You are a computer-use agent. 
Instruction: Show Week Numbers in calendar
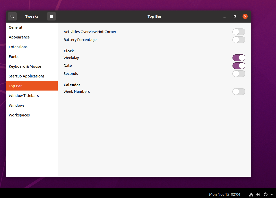(239, 92)
